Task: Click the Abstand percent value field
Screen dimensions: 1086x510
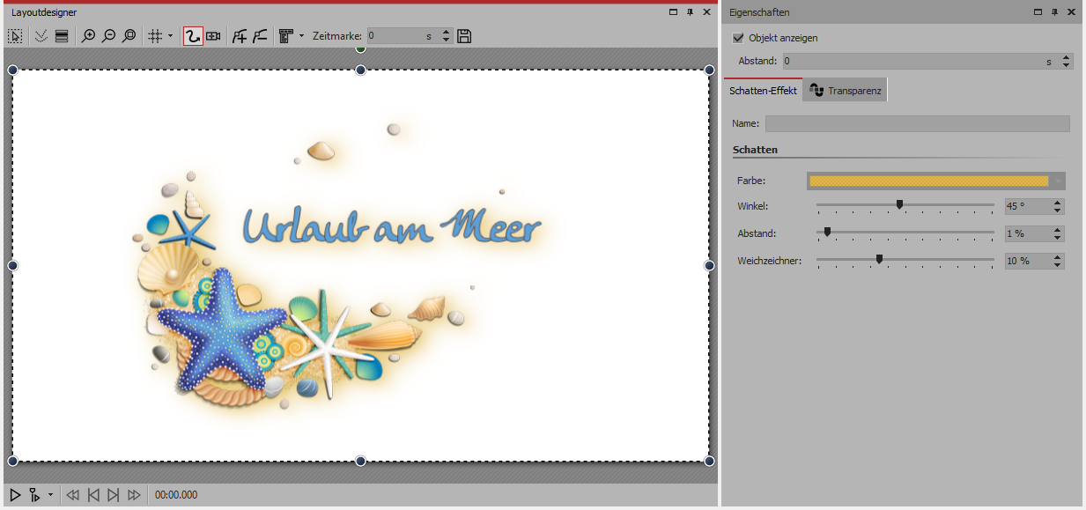Action: pos(1027,233)
